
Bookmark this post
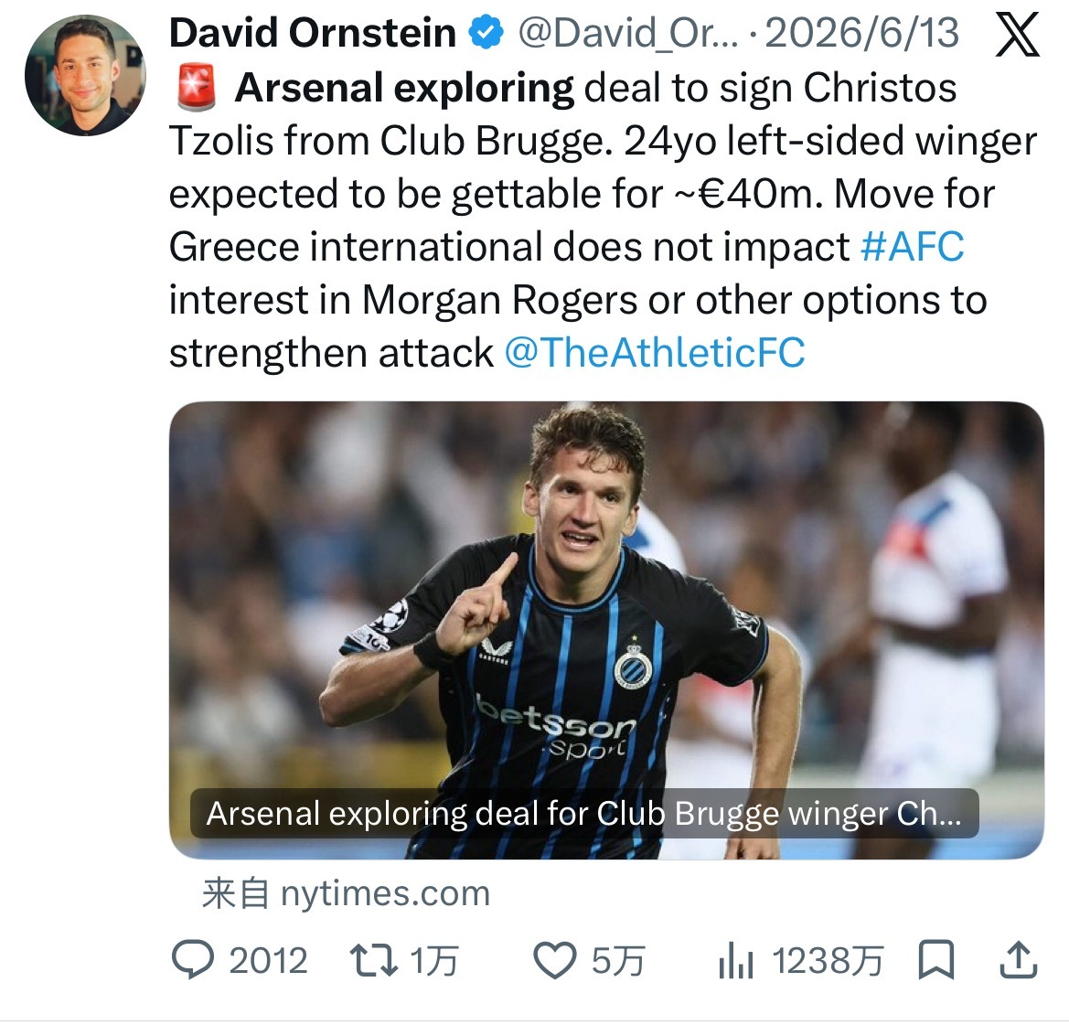click(936, 960)
